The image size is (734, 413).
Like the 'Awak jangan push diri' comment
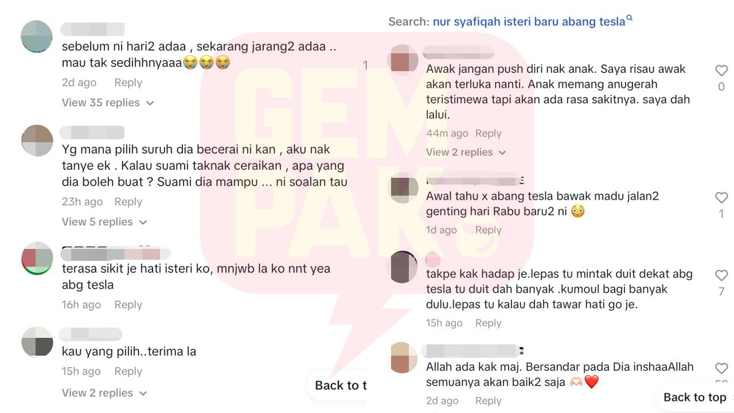721,71
